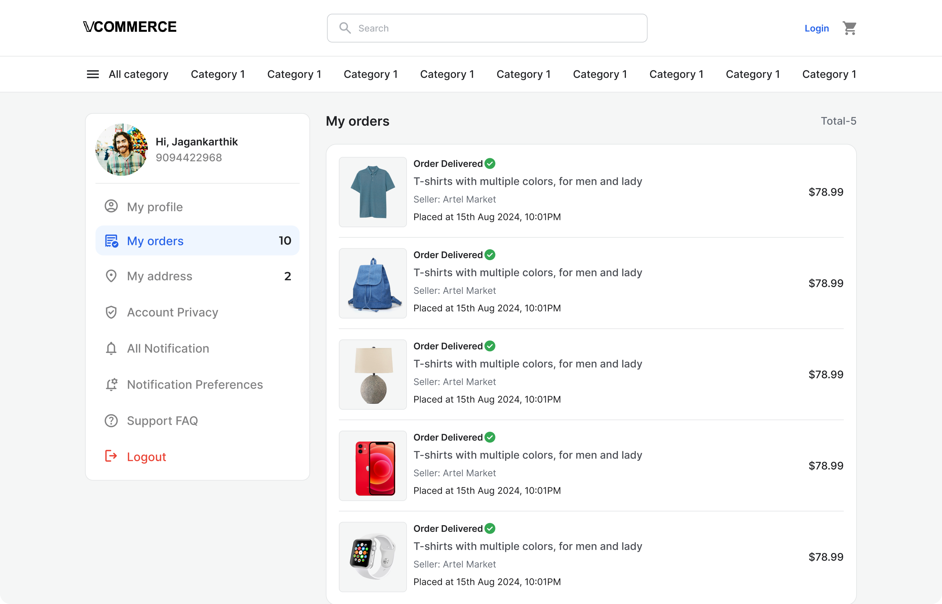This screenshot has width=942, height=604.
Task: Click the search magnifier icon
Action: click(x=345, y=28)
